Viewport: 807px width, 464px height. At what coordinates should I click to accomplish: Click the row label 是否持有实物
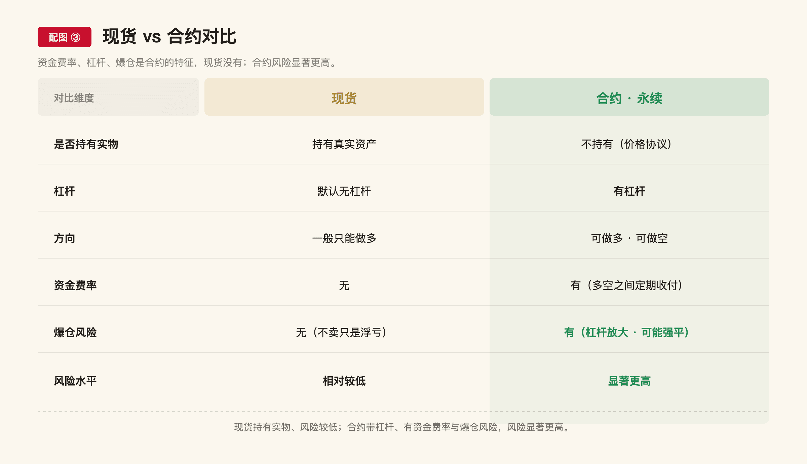click(x=86, y=144)
